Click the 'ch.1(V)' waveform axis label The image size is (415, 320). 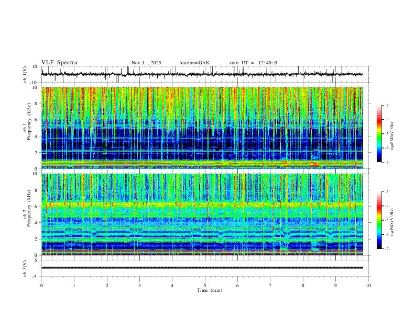point(25,74)
